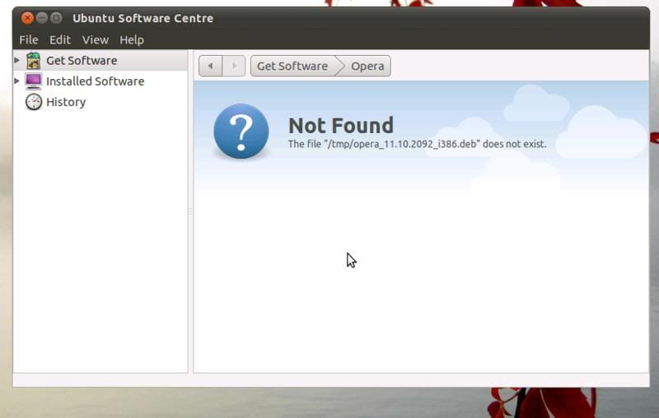Open the View menu
This screenshot has width=659, height=418.
(96, 39)
